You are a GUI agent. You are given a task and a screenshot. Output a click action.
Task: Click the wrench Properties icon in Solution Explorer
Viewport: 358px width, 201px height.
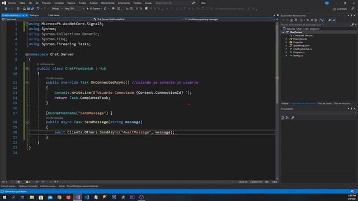(329, 20)
